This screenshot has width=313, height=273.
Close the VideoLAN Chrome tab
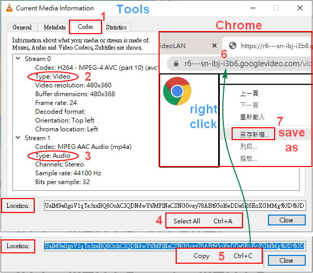tap(214, 45)
